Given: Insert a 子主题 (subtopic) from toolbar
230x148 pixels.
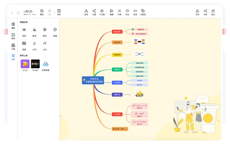Looking at the screenshot, I should tap(102, 11).
